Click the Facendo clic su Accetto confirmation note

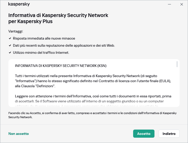pos(92,115)
